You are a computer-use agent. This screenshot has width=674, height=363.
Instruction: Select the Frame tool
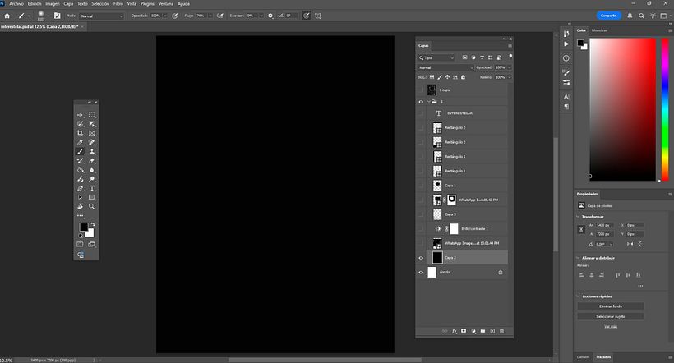click(91, 133)
